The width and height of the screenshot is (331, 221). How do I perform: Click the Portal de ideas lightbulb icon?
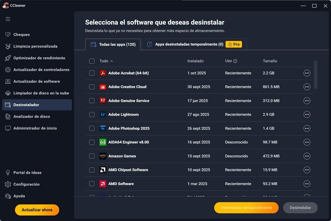8,173
